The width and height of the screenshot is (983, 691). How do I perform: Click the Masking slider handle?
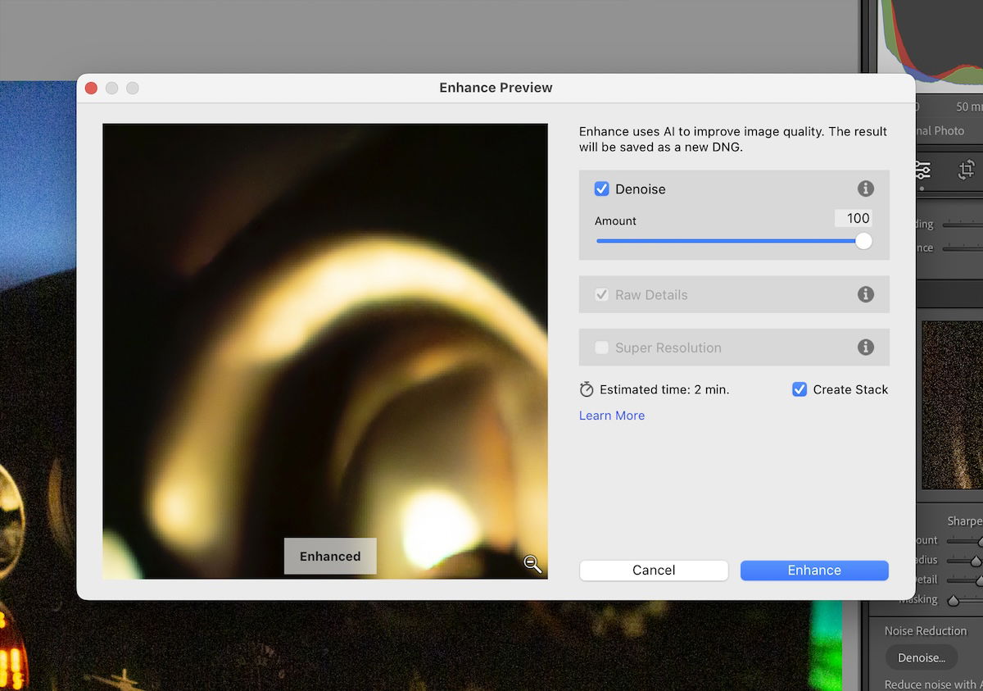coord(954,600)
